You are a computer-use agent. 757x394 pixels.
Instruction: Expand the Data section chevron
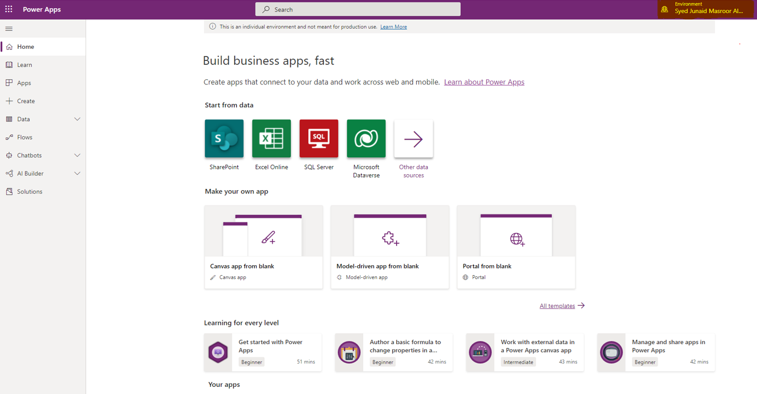coord(77,119)
